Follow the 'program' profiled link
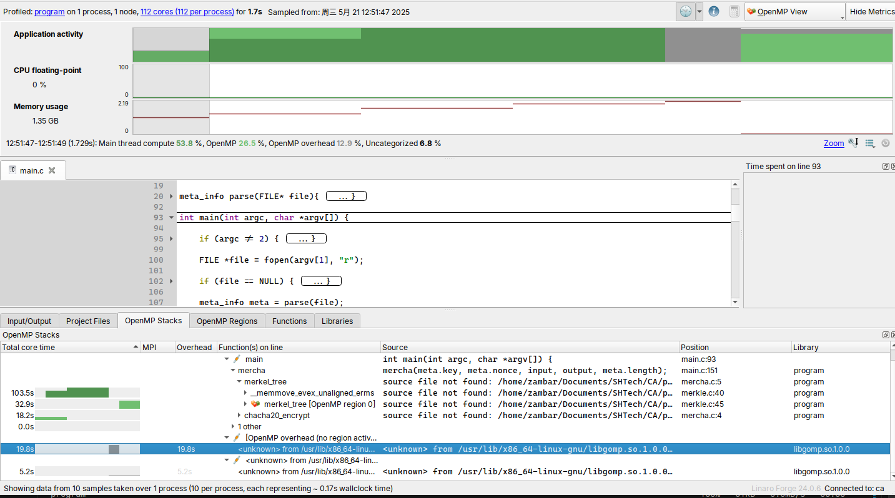Image resolution: width=895 pixels, height=498 pixels. coord(49,12)
